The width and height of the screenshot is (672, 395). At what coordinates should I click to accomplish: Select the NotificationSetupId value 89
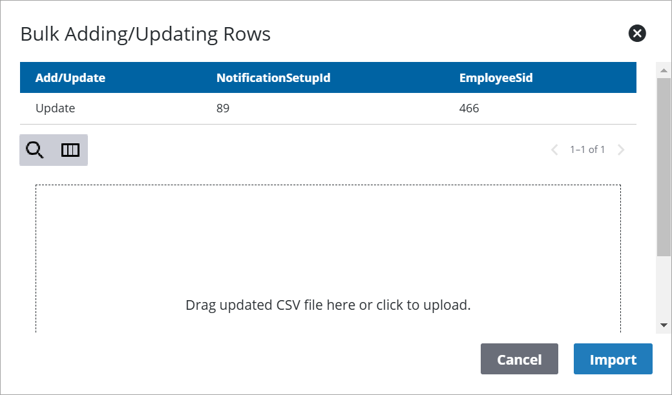tap(223, 108)
